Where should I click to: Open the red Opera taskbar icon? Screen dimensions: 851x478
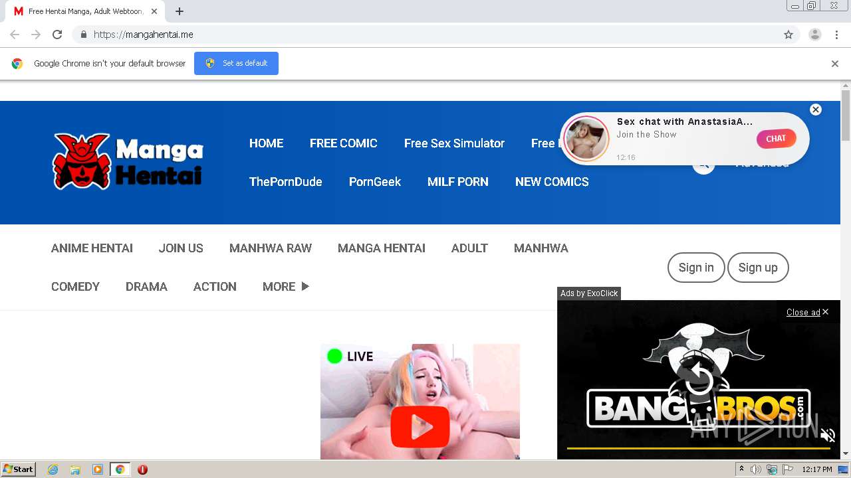(142, 469)
